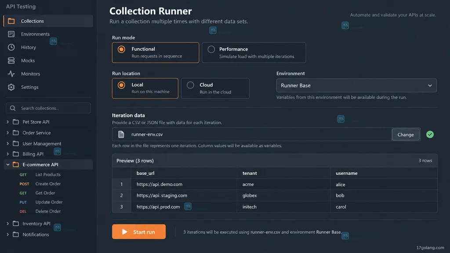Screen dimensions: 450x253
Task: Click the base_url column header
Action: [184, 173]
